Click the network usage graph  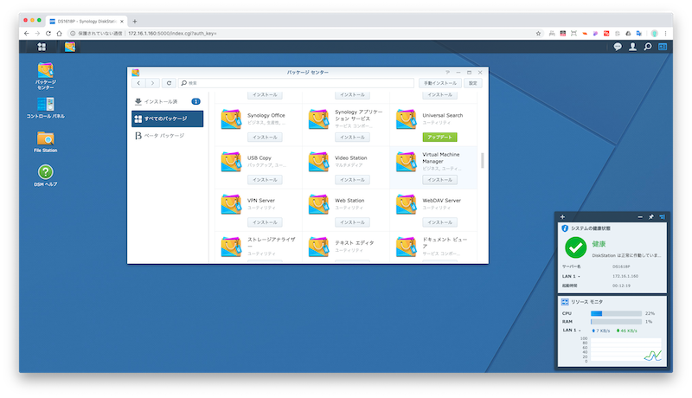[625, 350]
